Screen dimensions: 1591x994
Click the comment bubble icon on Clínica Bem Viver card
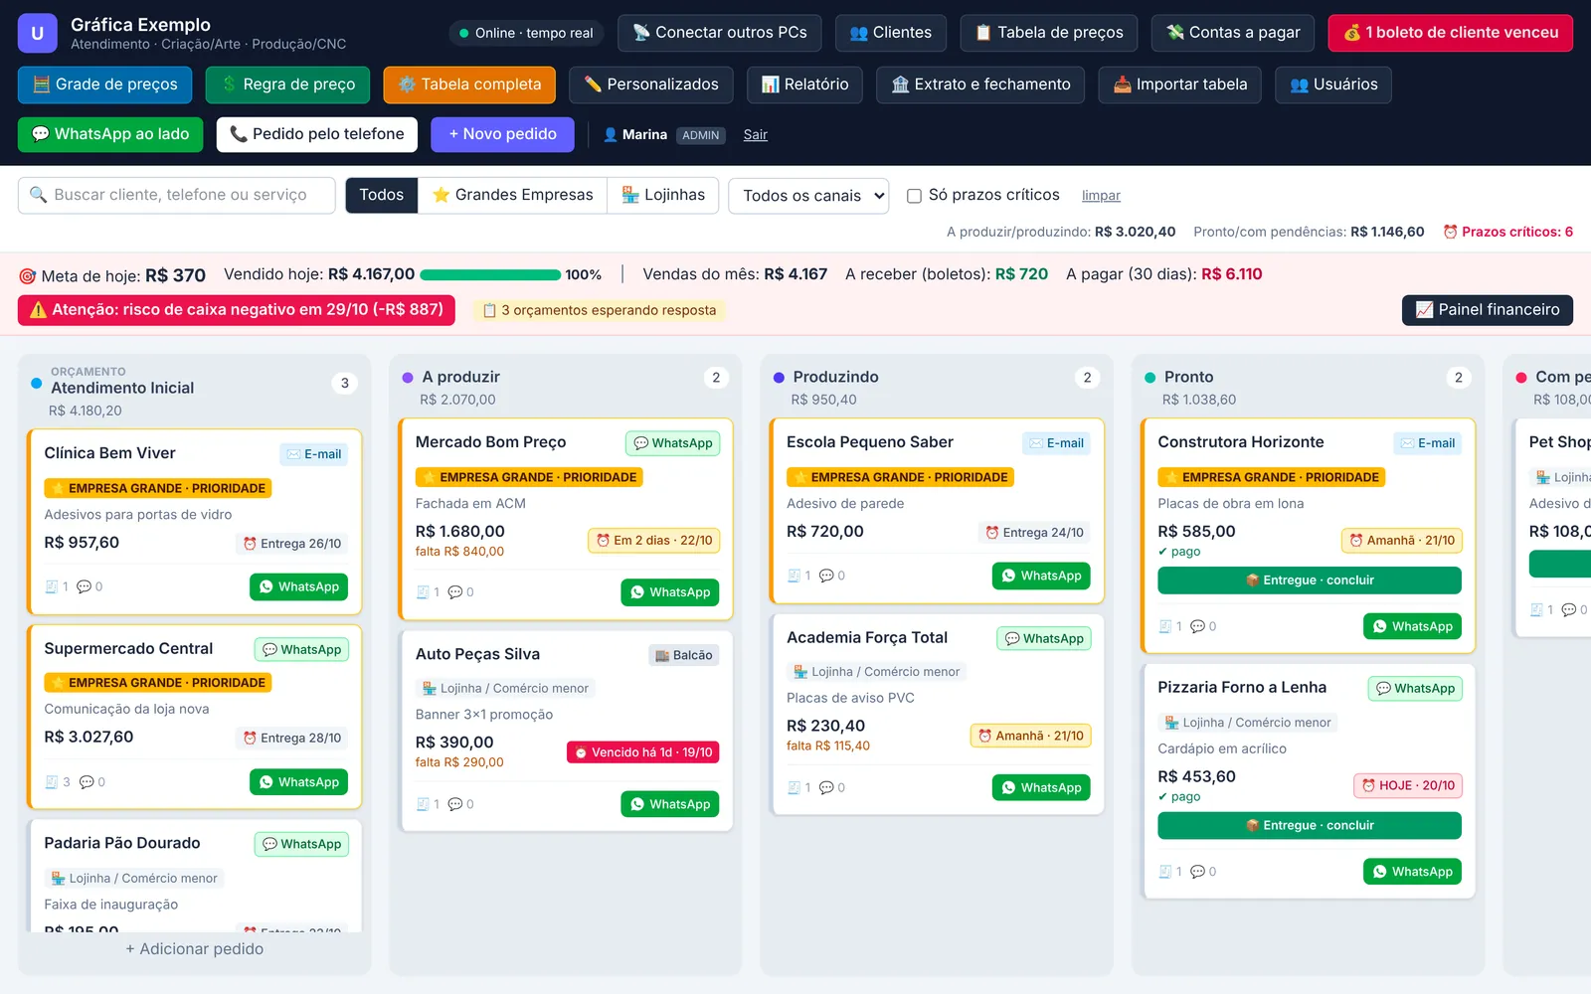tap(84, 586)
